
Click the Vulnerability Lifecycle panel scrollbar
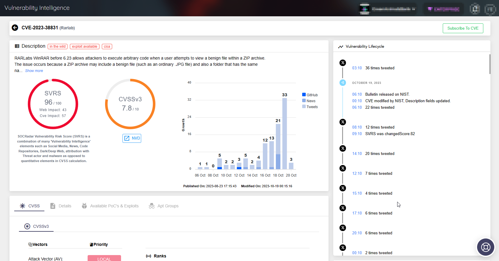[490, 64]
